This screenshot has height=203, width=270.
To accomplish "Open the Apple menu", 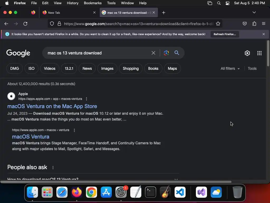I will 7,3.
